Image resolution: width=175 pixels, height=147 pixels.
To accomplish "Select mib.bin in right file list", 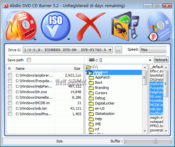I will (156, 109).
